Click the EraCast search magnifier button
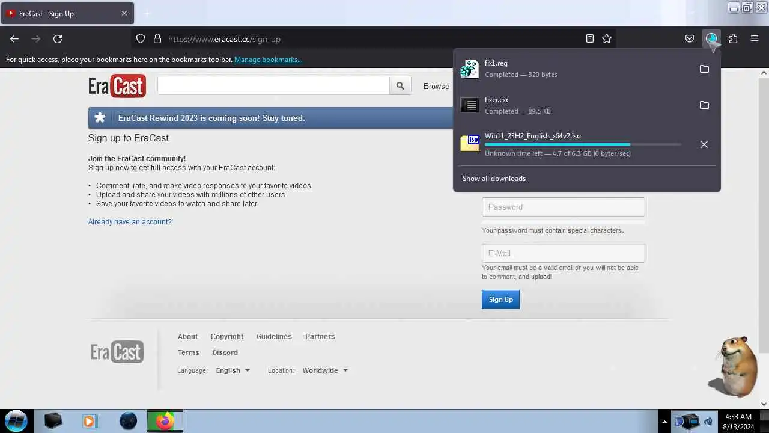The image size is (769, 433). pos(400,86)
